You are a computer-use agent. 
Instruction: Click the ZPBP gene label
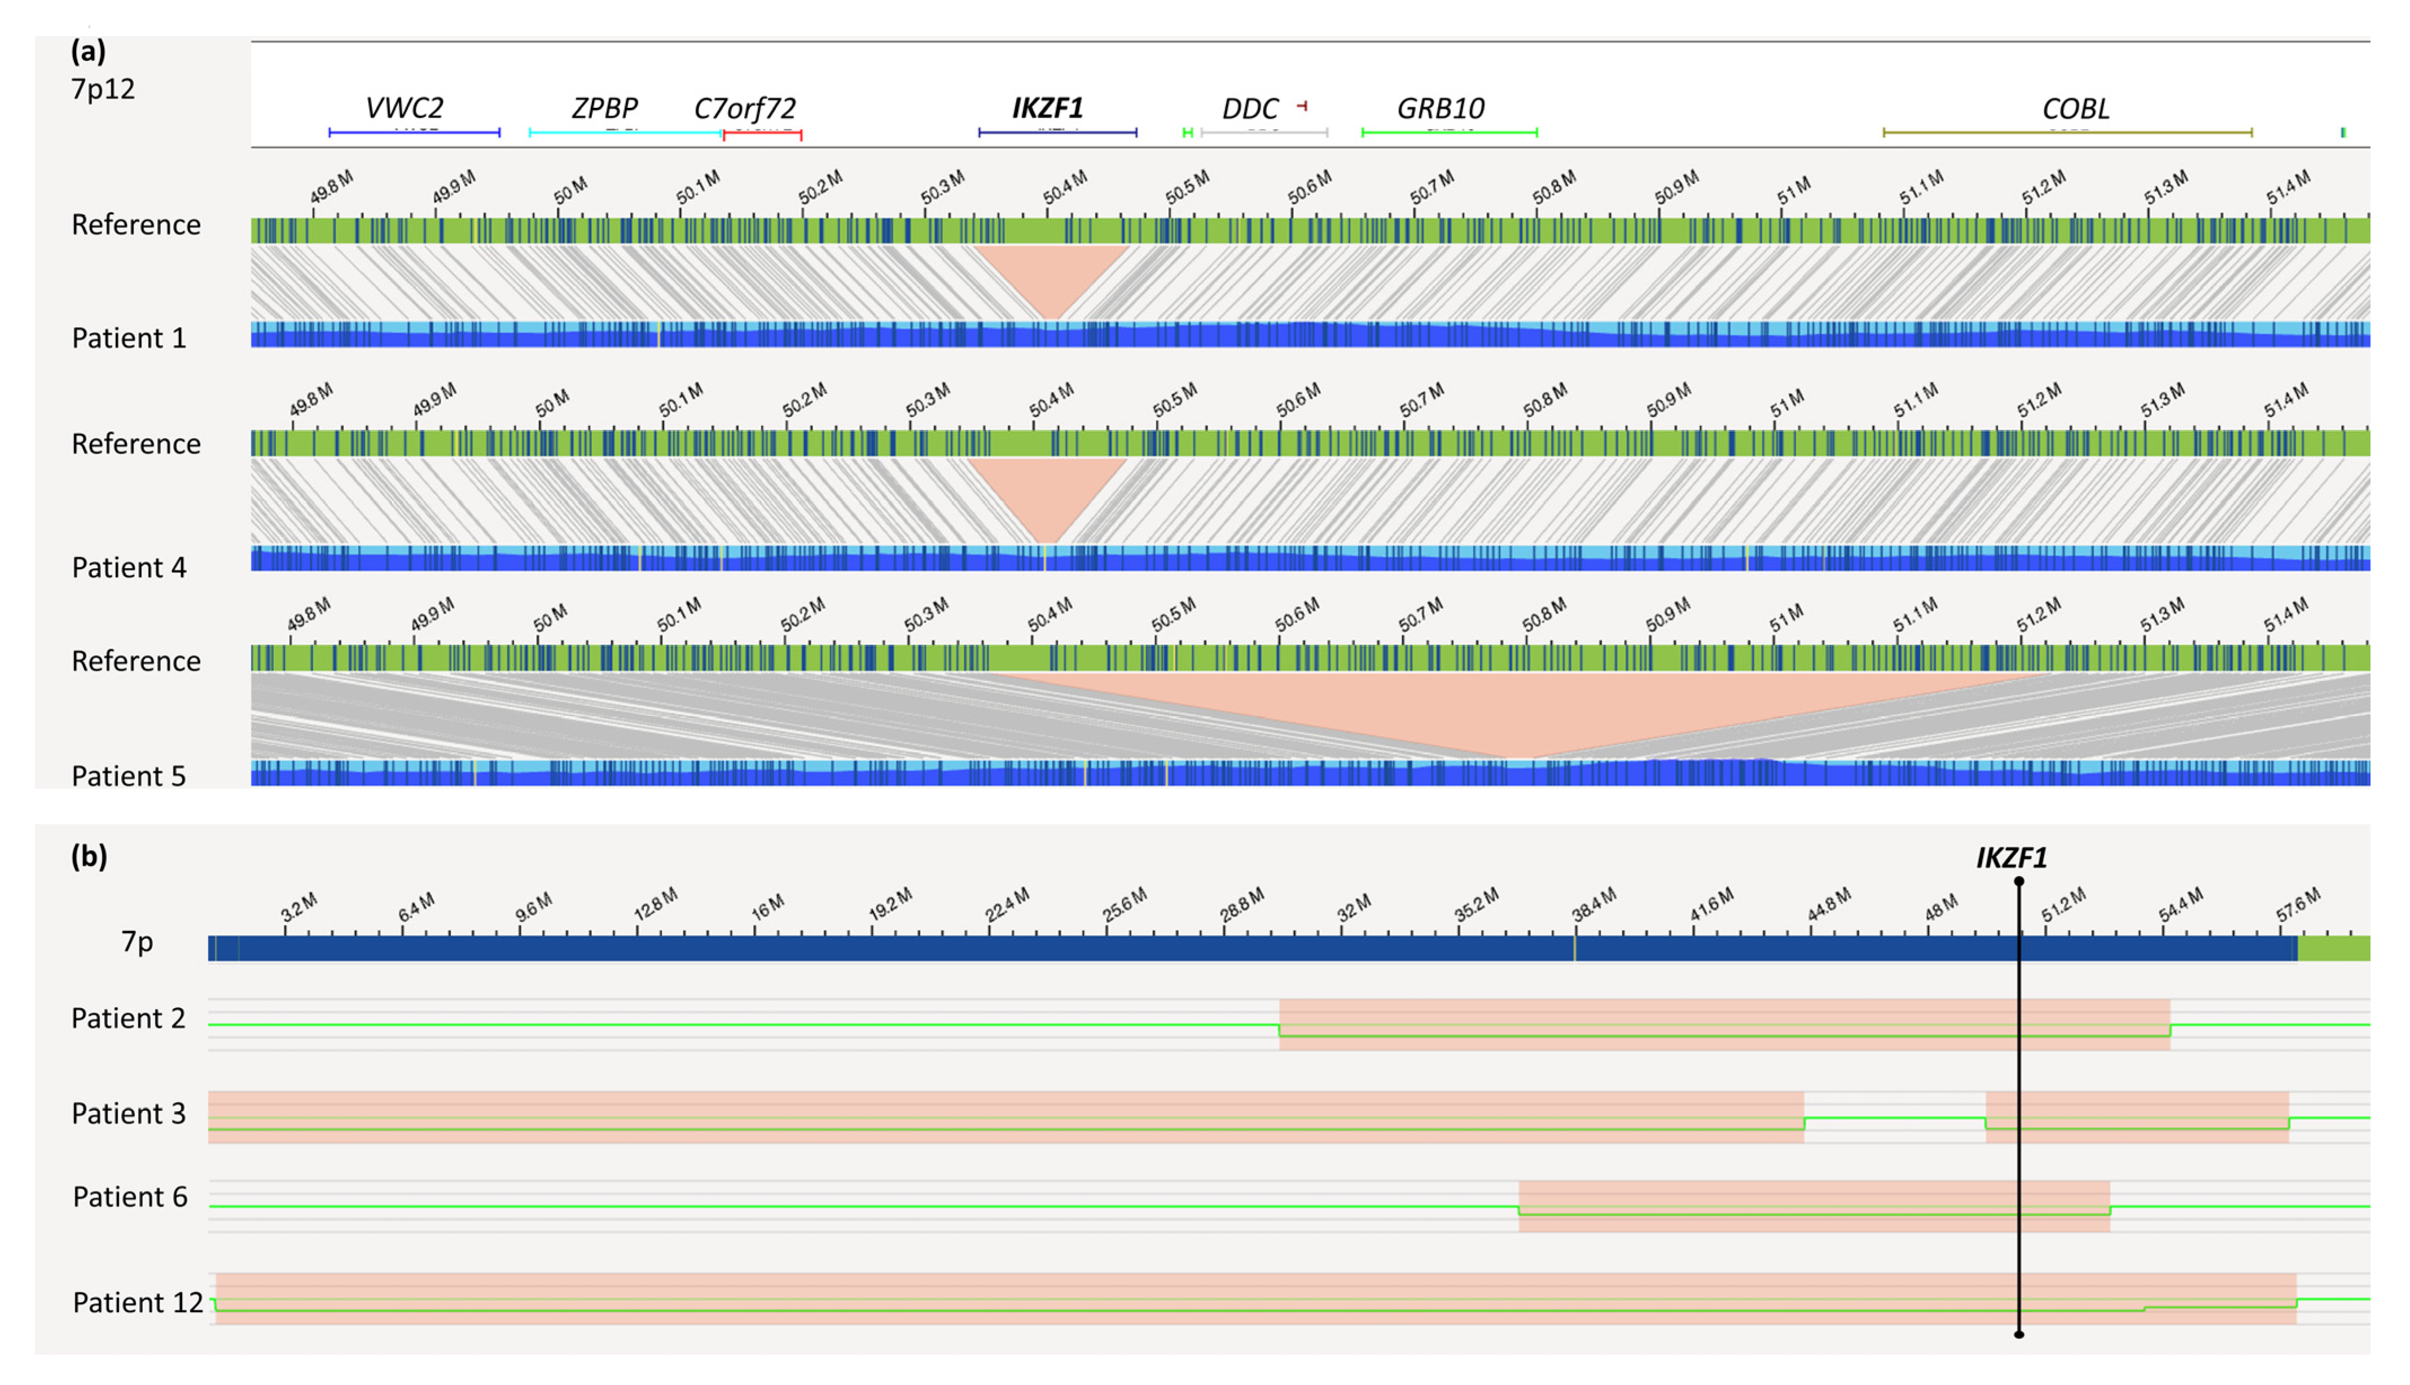604,108
